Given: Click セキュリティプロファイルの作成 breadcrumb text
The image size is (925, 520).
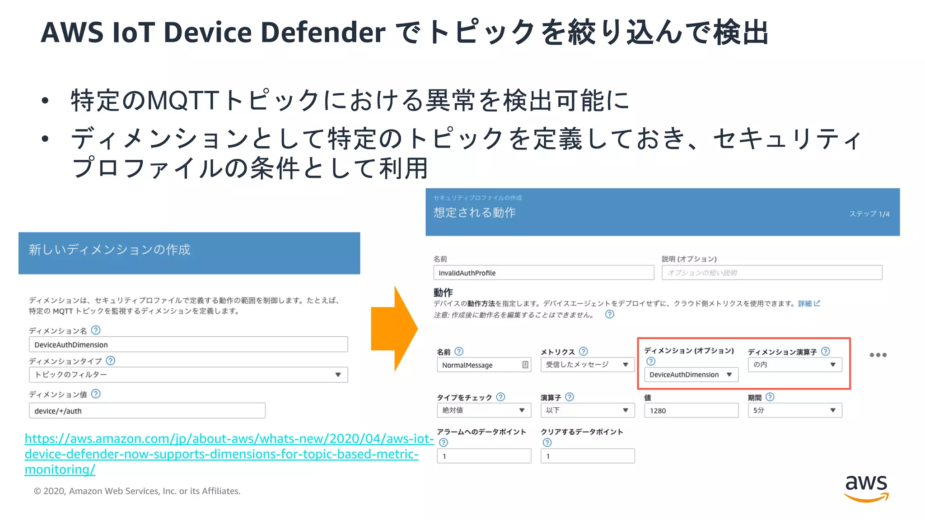Looking at the screenshot, I should click(x=478, y=198).
